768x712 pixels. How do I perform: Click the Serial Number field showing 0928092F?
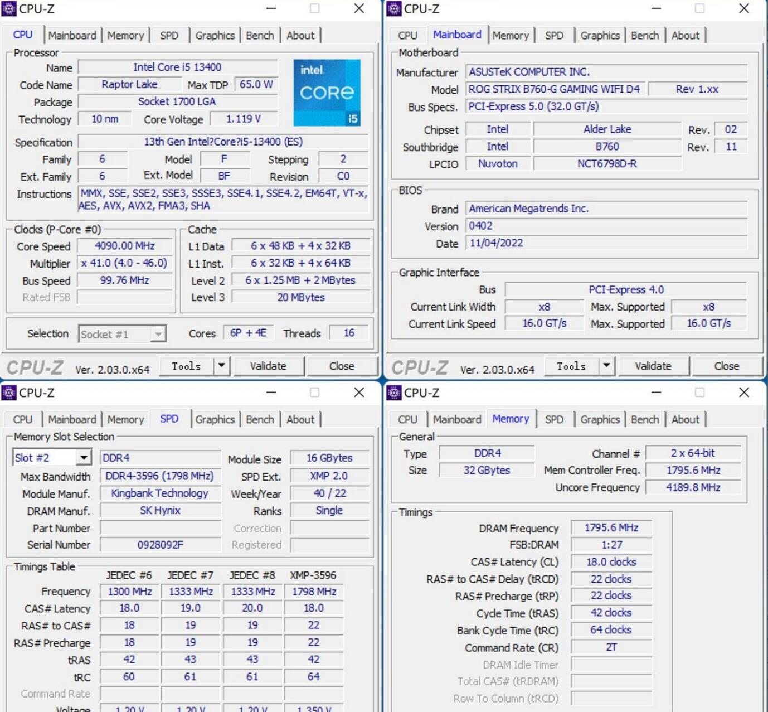click(161, 545)
